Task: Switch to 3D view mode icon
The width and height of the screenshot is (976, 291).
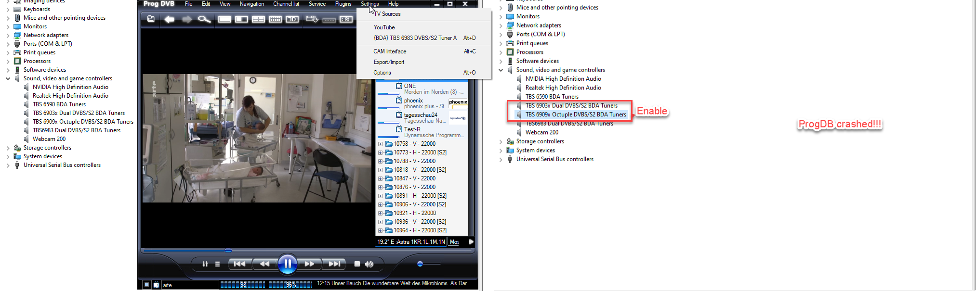Action: (x=292, y=19)
